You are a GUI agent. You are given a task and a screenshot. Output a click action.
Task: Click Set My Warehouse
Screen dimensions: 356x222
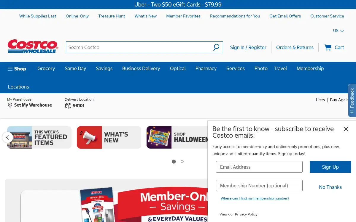tap(33, 105)
